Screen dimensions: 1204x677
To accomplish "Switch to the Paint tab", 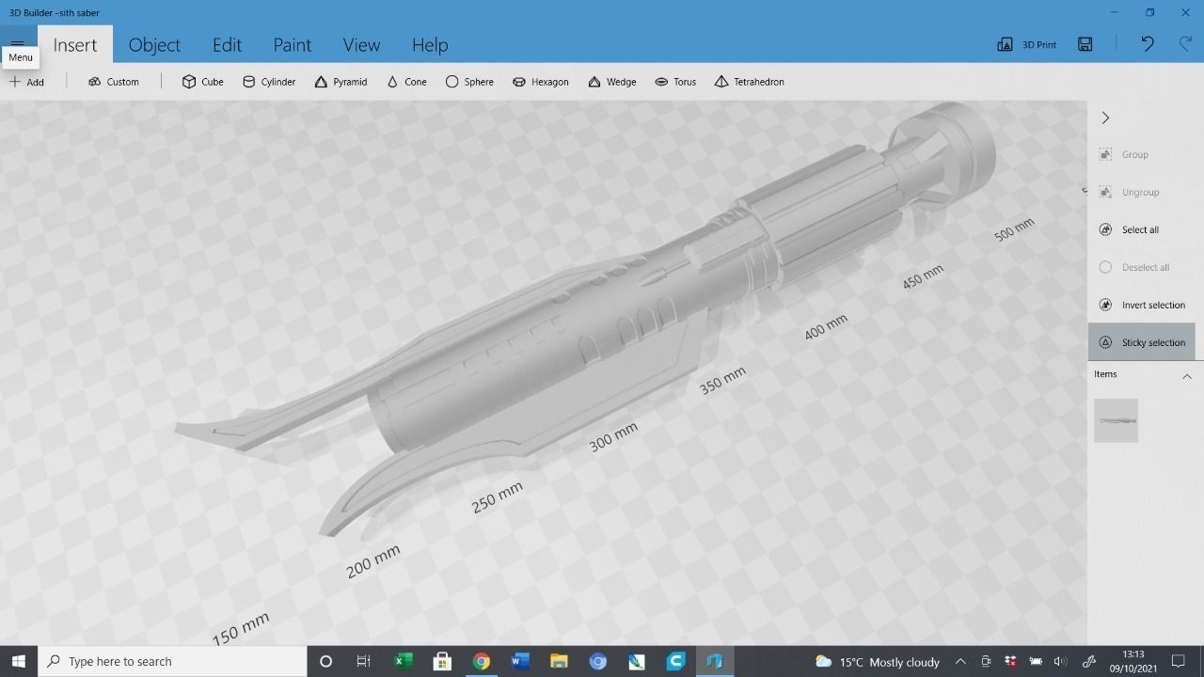I will click(293, 44).
